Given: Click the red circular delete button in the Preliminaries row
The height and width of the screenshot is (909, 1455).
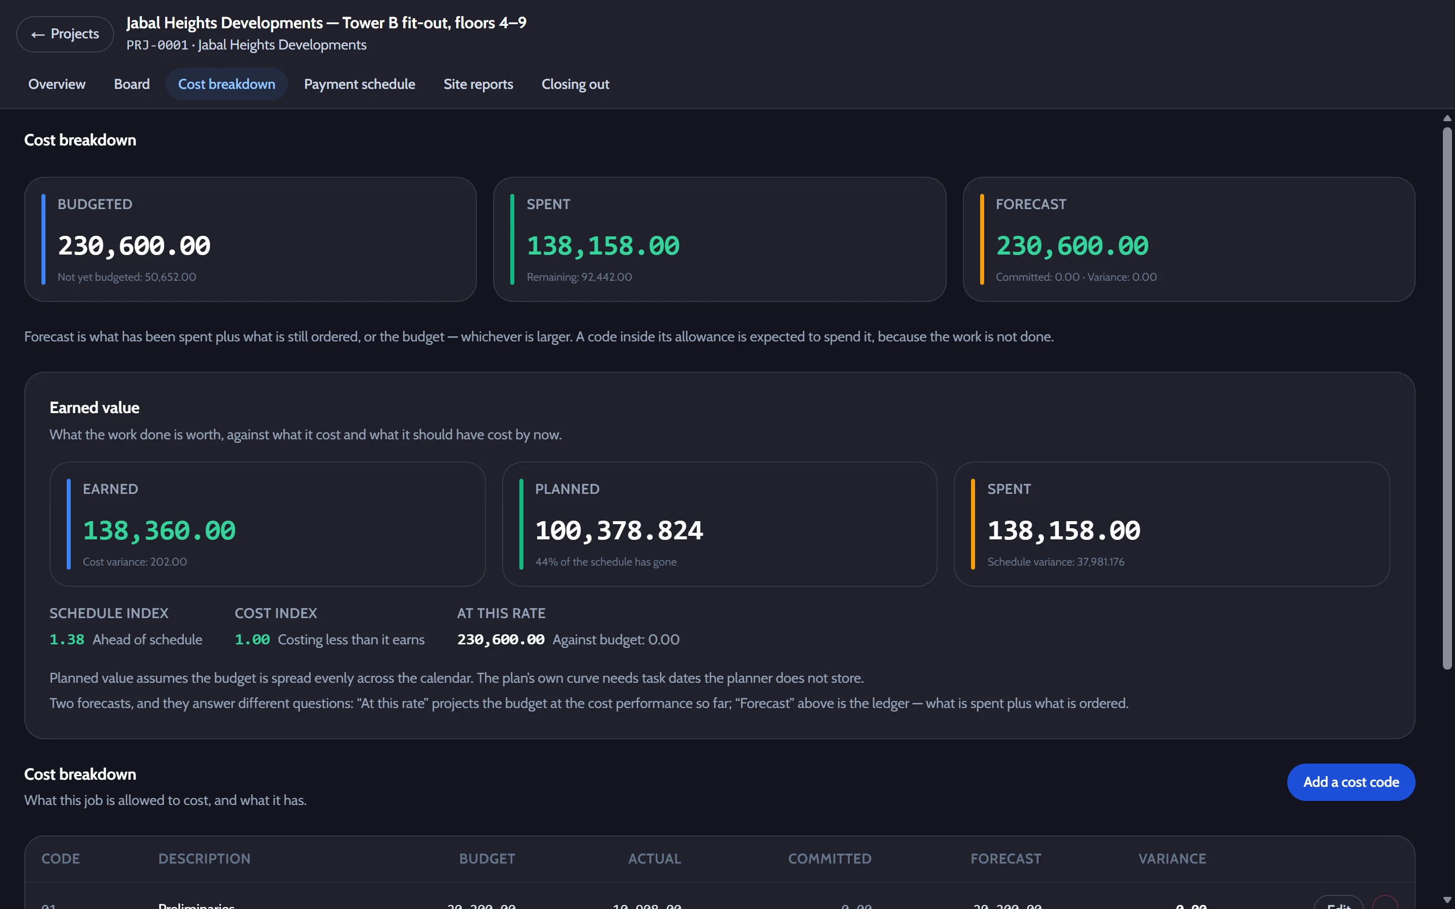Looking at the screenshot, I should [1385, 904].
